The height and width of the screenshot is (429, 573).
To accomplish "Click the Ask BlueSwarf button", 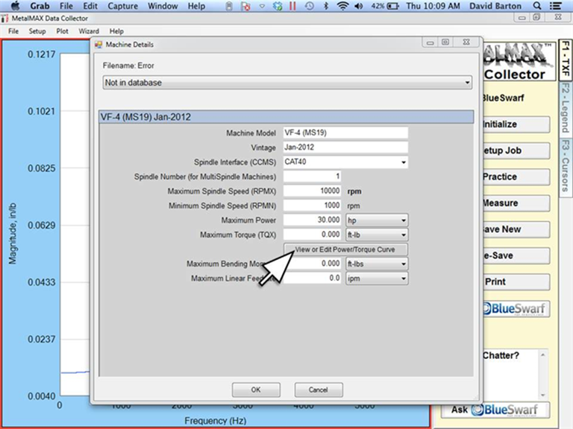I will coord(495,410).
